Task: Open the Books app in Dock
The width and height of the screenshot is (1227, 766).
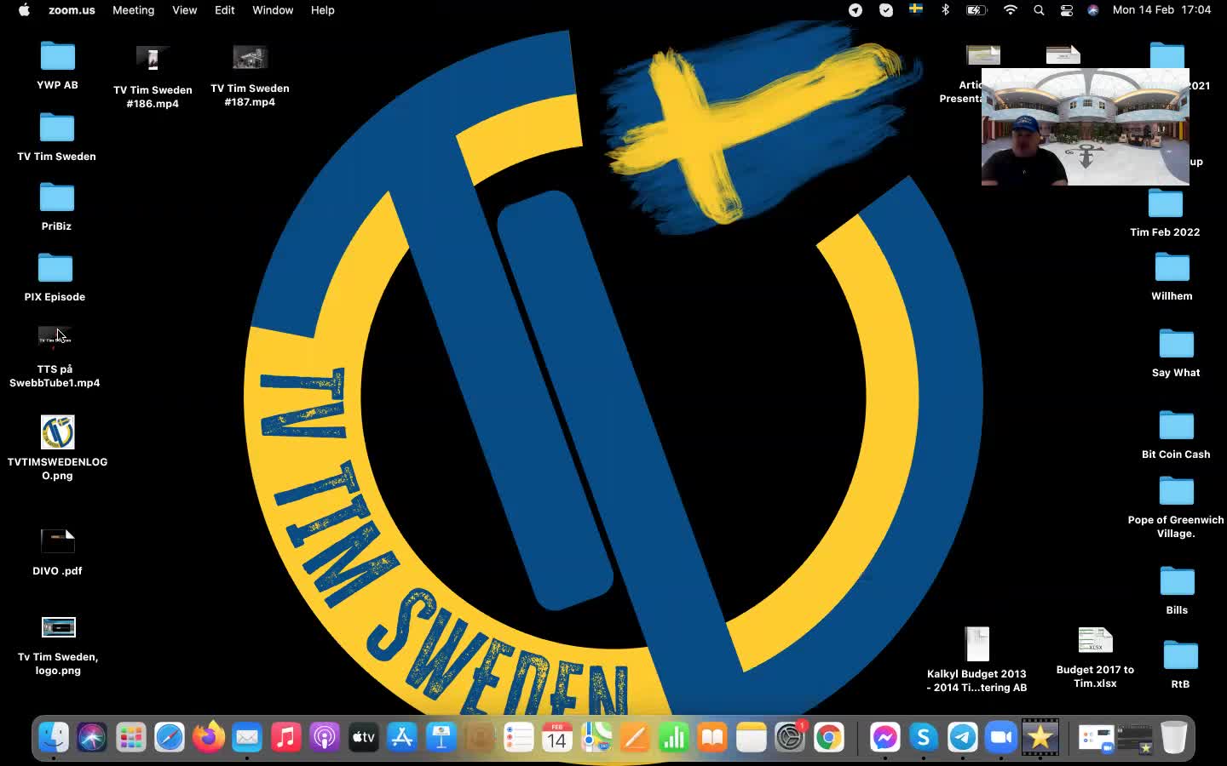Action: [x=712, y=737]
